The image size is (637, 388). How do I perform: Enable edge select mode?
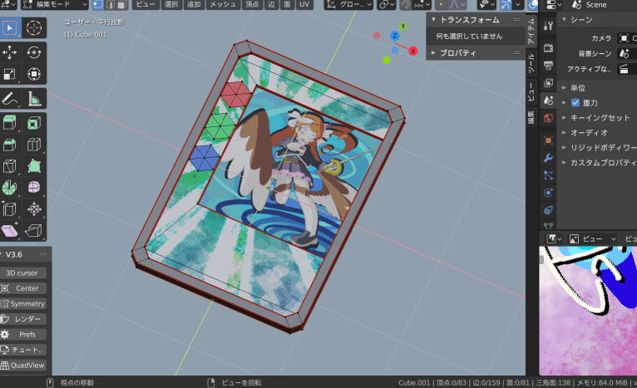[x=110, y=5]
